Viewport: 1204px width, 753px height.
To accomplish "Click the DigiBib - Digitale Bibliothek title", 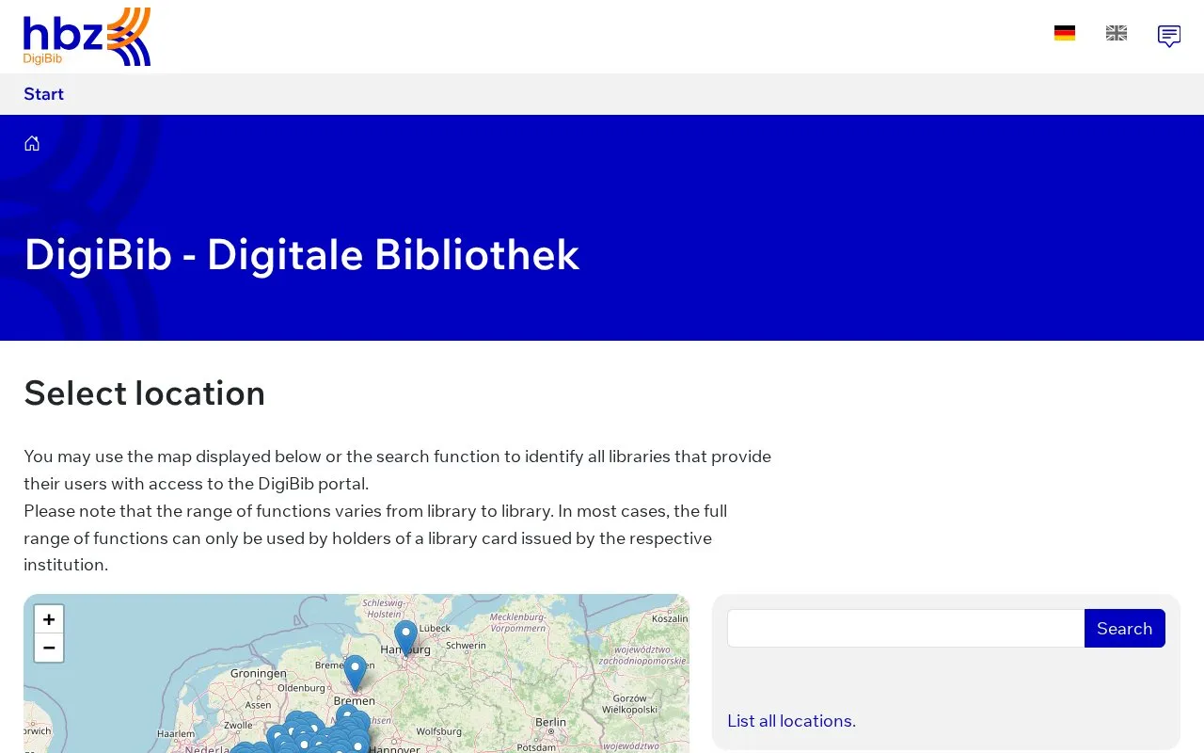I will [x=302, y=255].
